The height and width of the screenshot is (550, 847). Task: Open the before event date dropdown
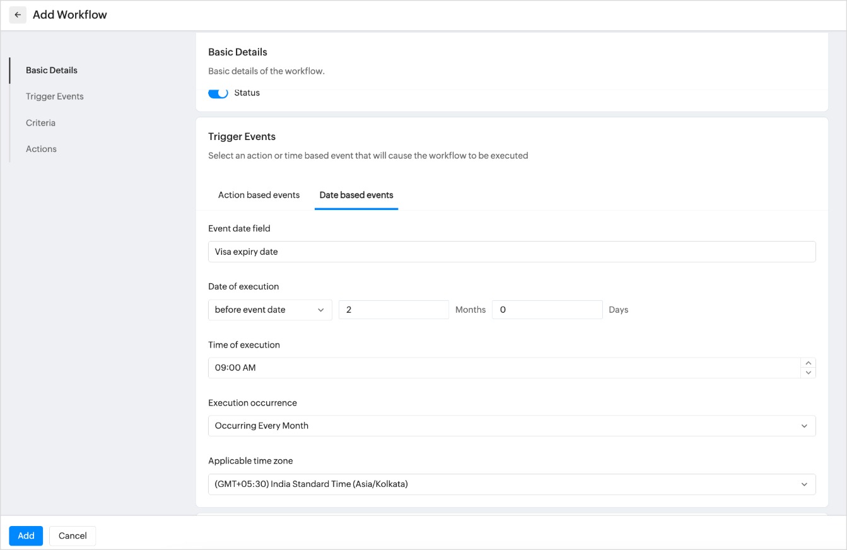269,310
